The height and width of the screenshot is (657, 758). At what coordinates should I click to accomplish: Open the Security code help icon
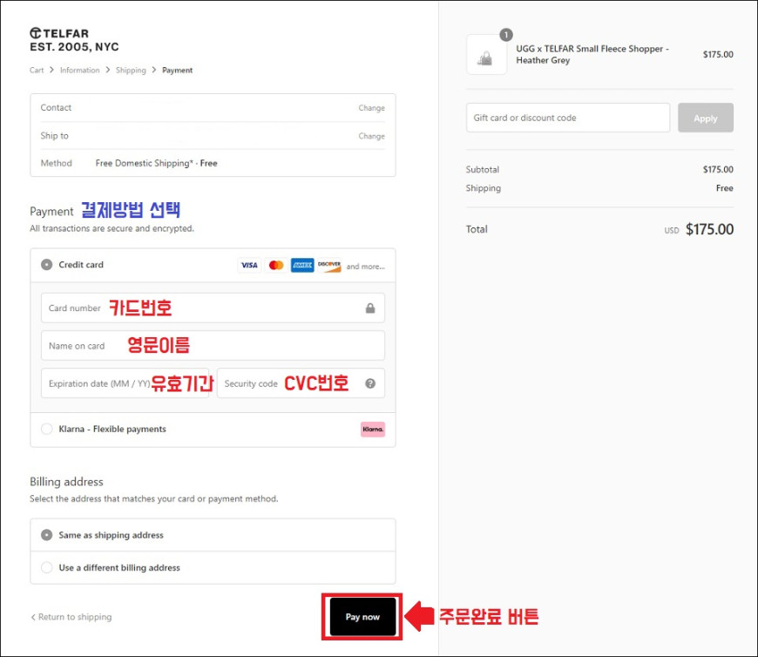click(370, 383)
